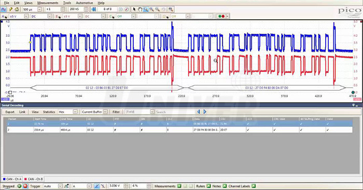Expand Channel A ±5 V range dropdown

click(26, 16)
